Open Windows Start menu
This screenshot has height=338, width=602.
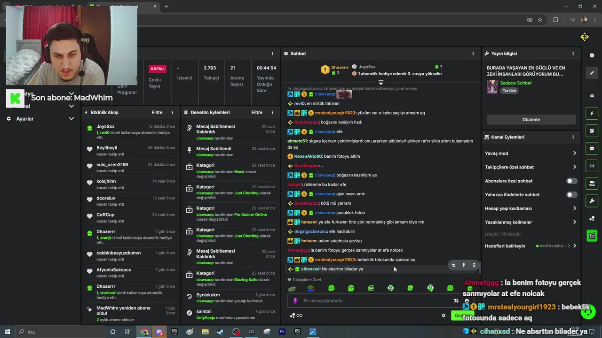tap(7, 332)
